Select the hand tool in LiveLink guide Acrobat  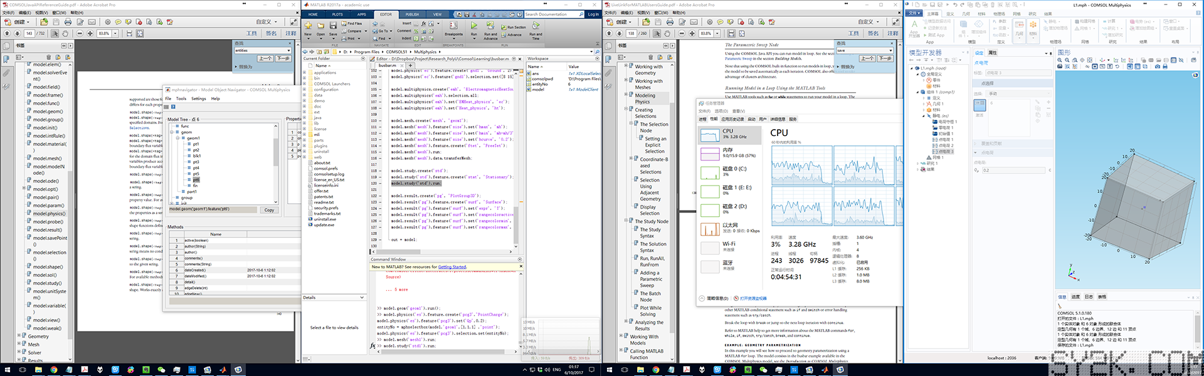click(667, 33)
